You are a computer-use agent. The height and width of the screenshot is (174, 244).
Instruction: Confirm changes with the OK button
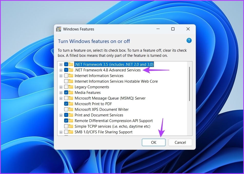tap(154, 142)
